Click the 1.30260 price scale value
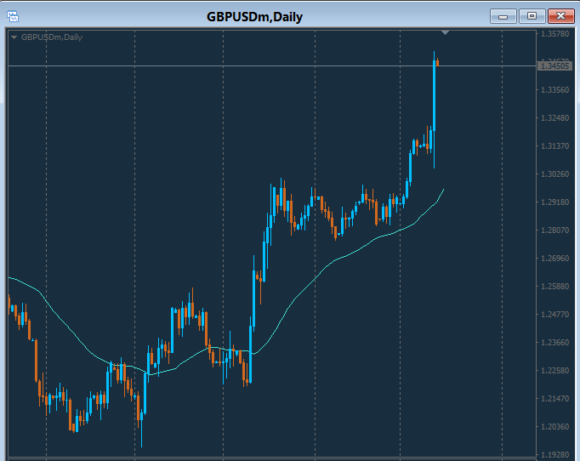580x461 pixels. [x=554, y=174]
